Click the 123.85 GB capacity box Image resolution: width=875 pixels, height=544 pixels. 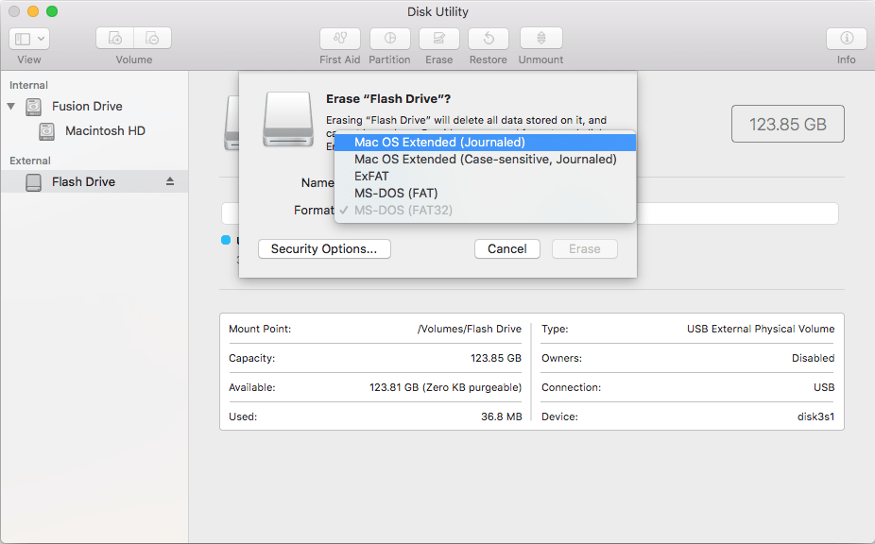787,124
